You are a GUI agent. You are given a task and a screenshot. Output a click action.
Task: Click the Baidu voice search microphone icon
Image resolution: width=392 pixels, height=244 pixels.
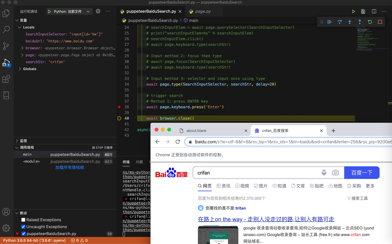(324, 173)
